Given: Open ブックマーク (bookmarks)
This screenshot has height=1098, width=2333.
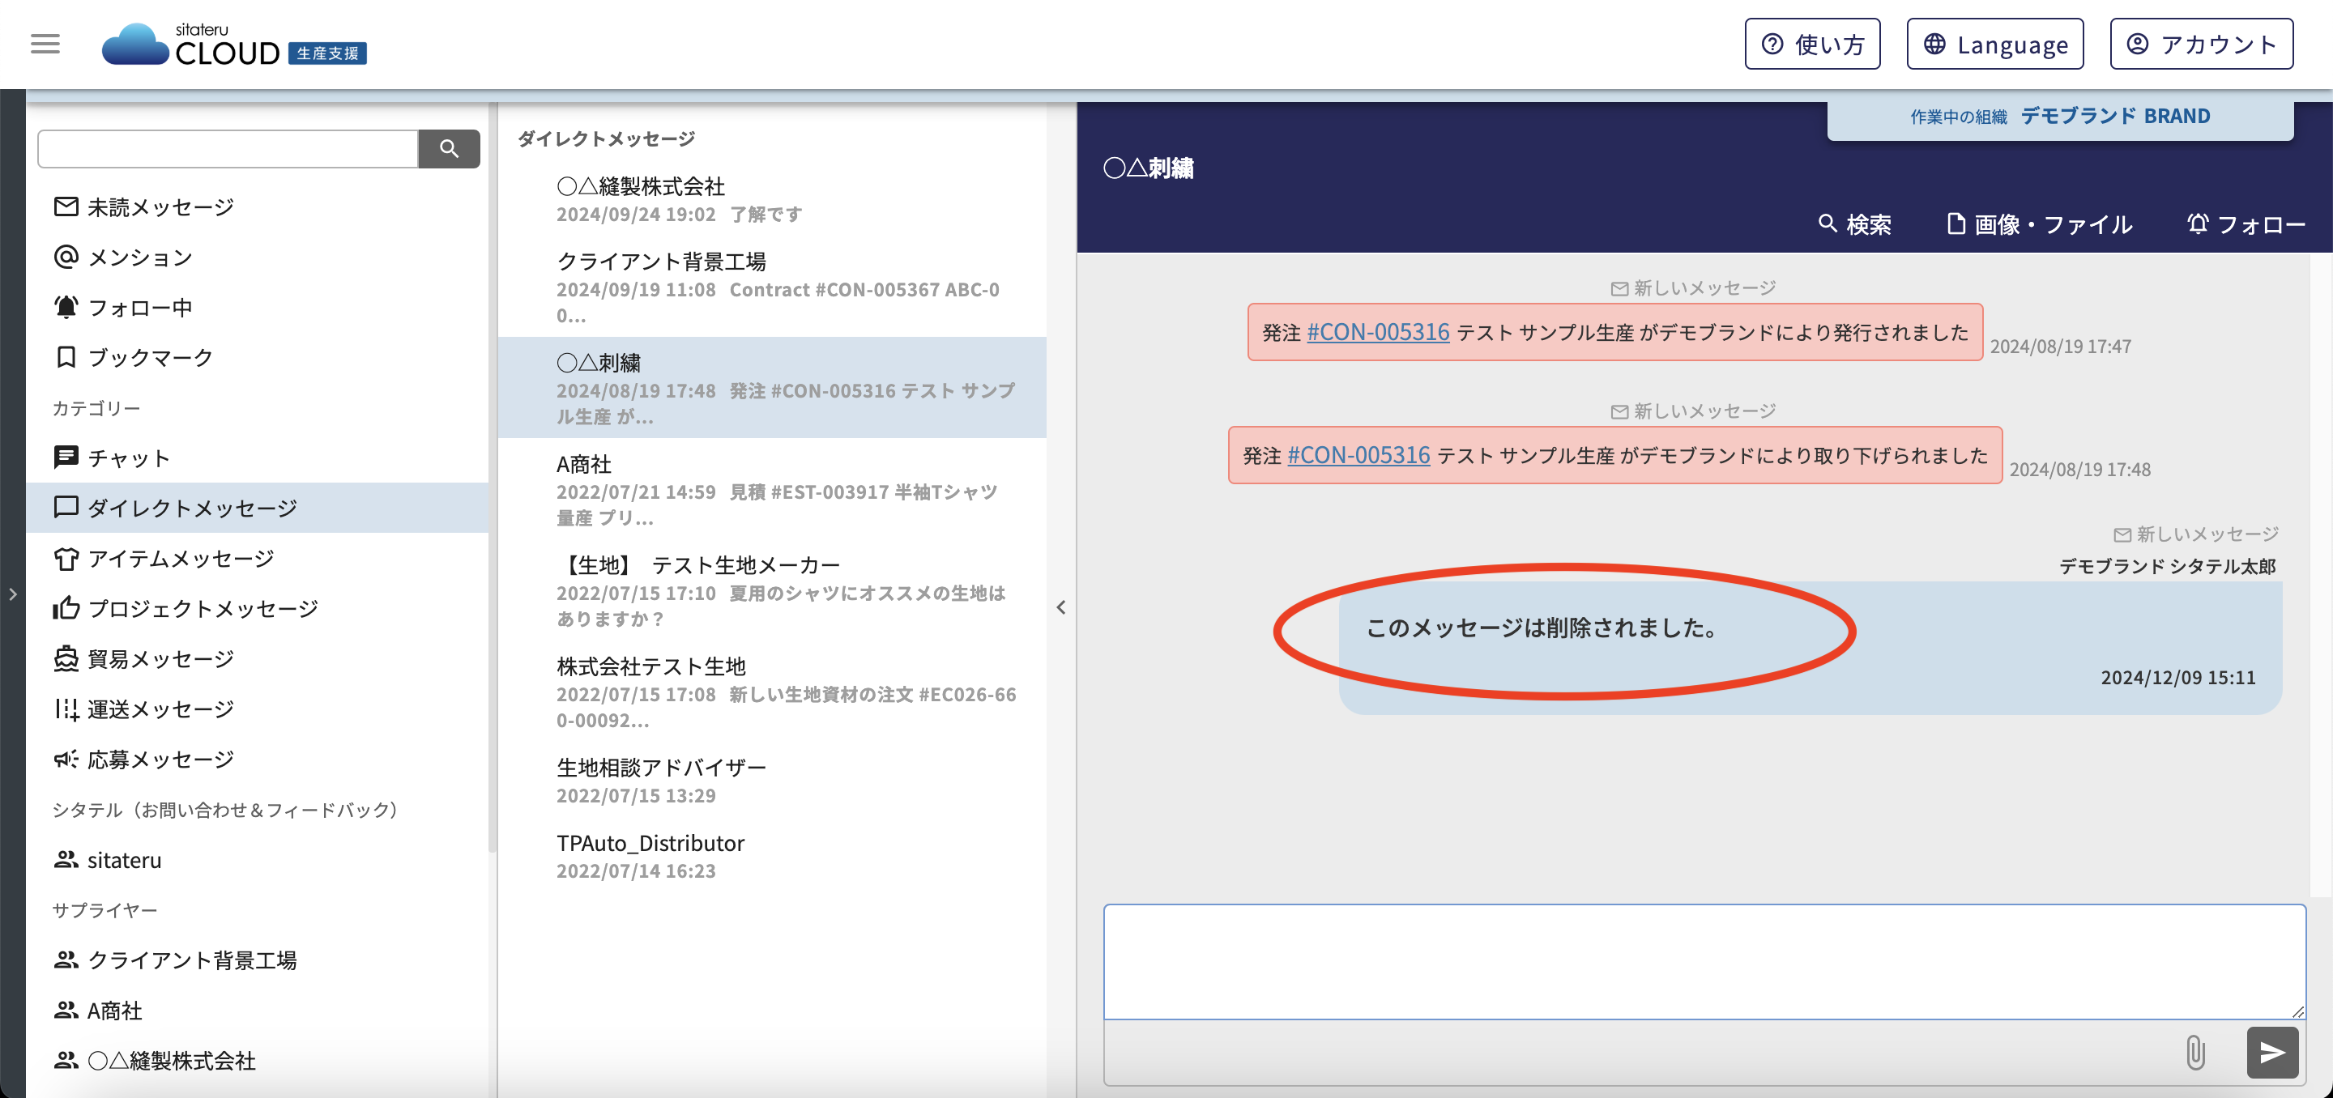Looking at the screenshot, I should (x=256, y=358).
